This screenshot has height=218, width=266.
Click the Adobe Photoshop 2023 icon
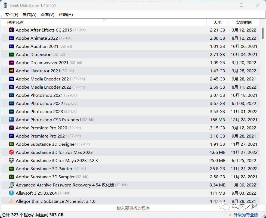click(11, 111)
